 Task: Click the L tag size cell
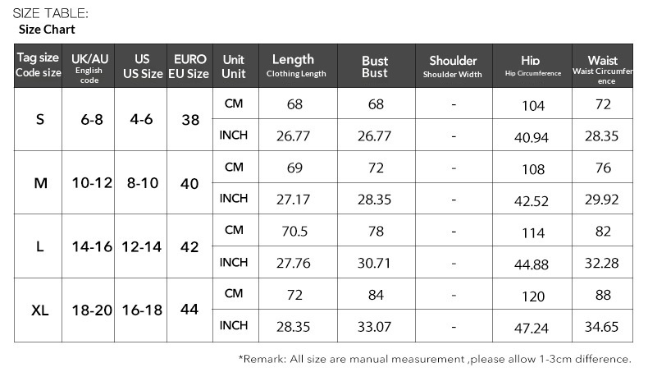(38, 246)
